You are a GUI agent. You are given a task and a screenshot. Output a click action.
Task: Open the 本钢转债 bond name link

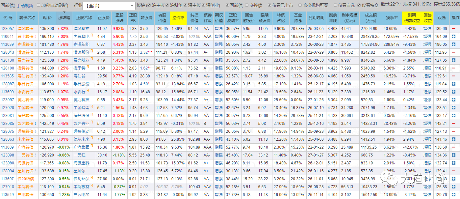click(25, 187)
